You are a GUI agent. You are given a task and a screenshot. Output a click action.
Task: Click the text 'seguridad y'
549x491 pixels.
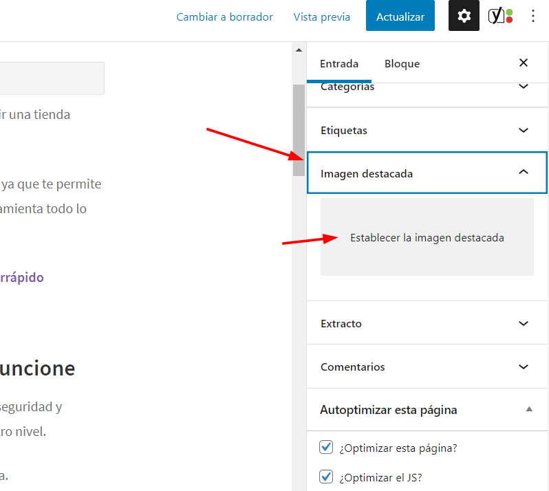pos(31,407)
